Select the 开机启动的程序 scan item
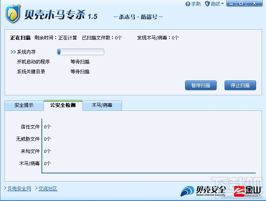This screenshot has width=266, height=201. (33, 62)
